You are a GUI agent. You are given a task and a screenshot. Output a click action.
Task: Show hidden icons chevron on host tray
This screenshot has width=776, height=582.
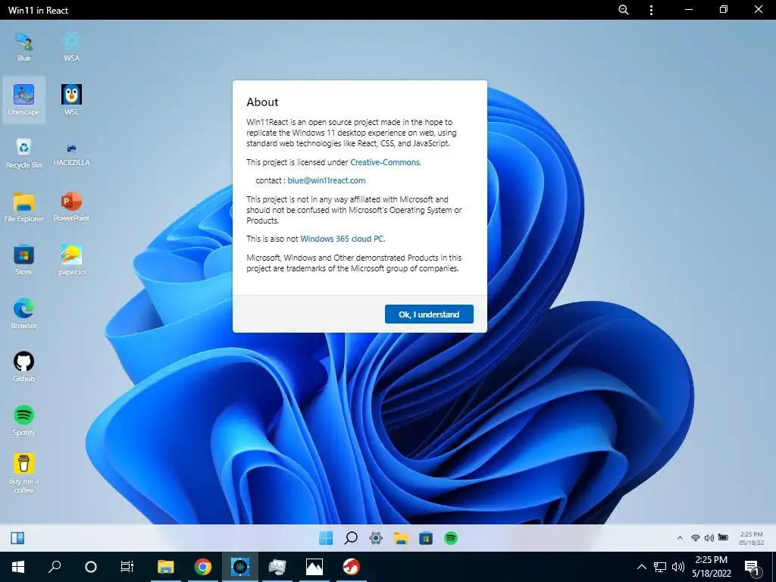click(641, 567)
